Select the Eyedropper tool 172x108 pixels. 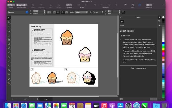pyautogui.click(x=9, y=79)
